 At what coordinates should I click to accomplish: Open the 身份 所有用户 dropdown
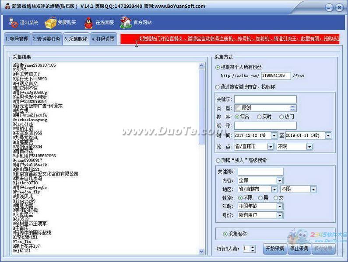pyautogui.click(x=280, y=215)
